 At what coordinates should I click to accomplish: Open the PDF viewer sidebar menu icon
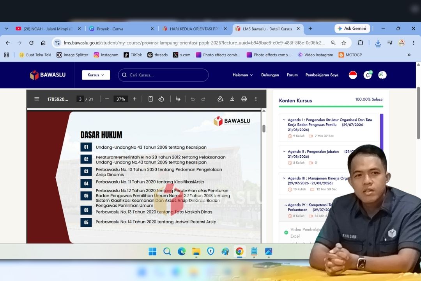[37, 99]
